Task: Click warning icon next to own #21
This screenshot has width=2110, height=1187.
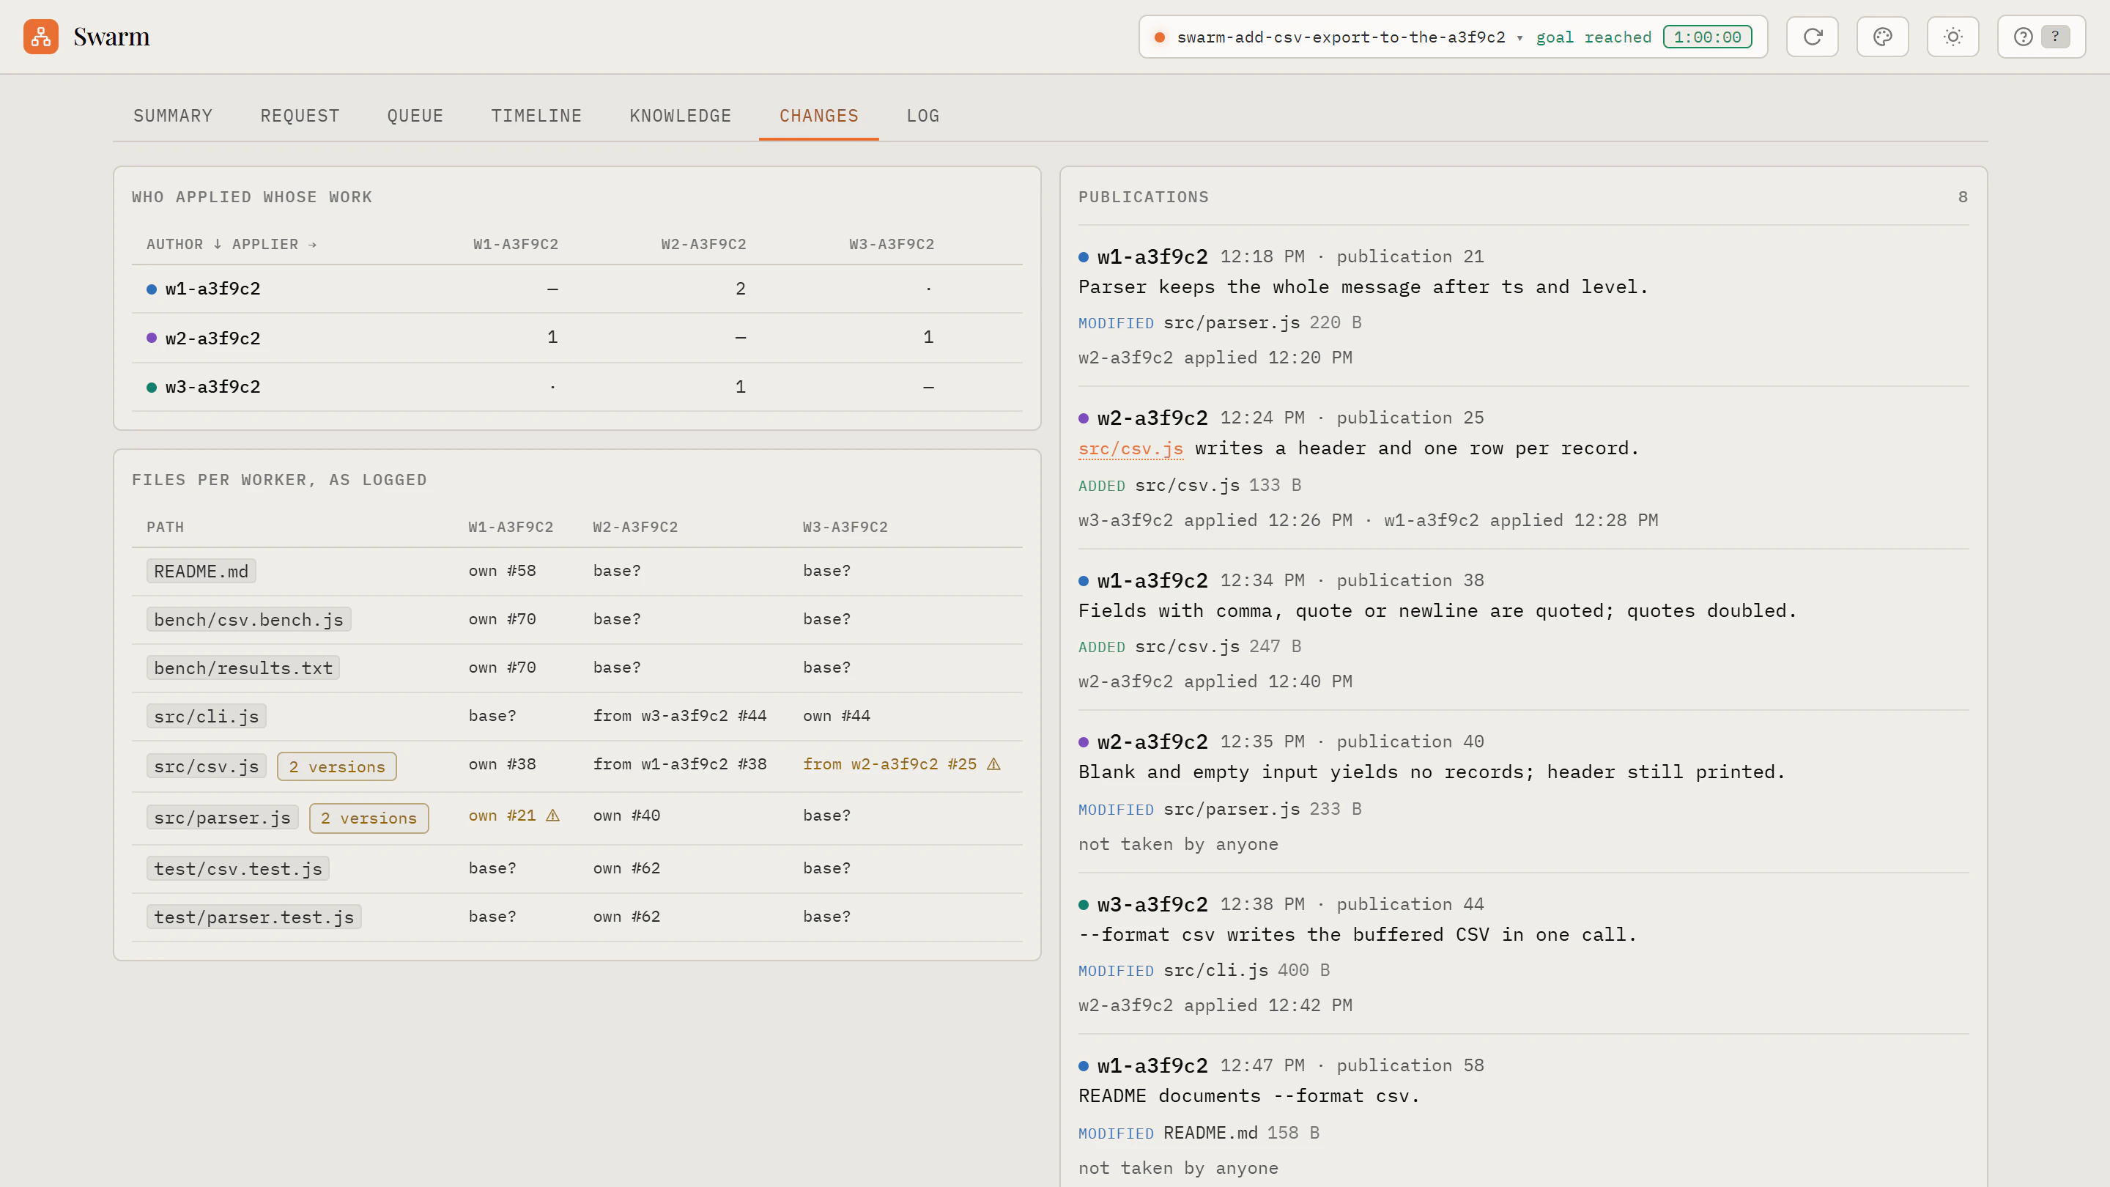Action: pyautogui.click(x=553, y=815)
